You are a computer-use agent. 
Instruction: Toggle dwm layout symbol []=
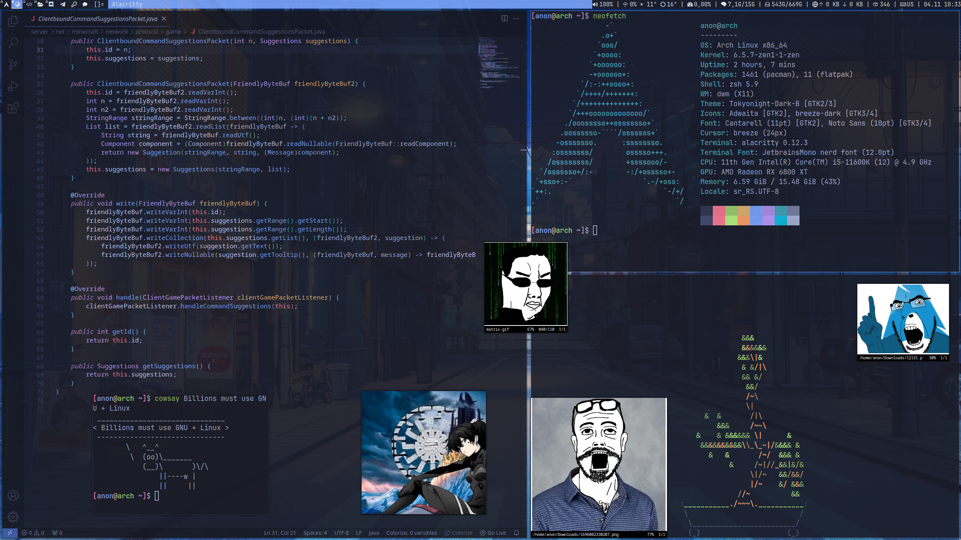[99, 4]
